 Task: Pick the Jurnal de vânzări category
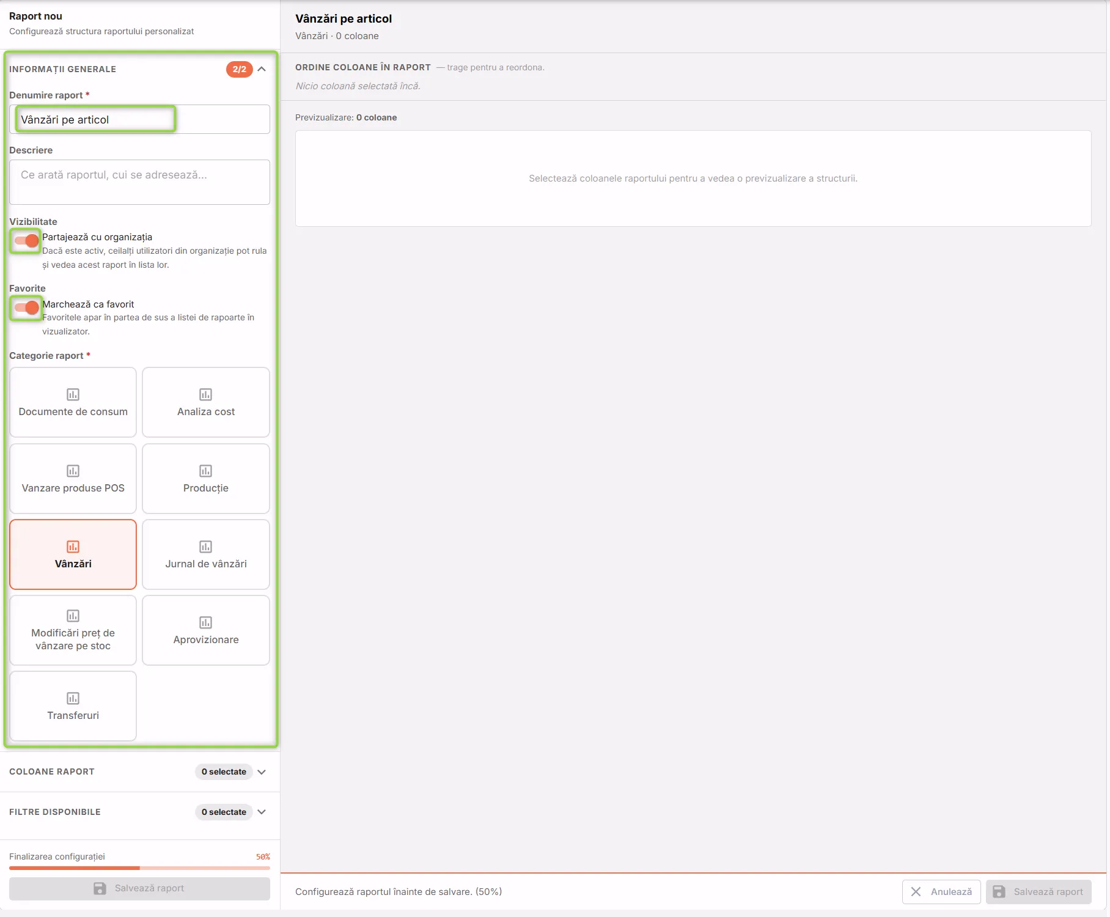[205, 554]
